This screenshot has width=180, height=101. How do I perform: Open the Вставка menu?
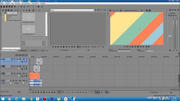point(18,3)
